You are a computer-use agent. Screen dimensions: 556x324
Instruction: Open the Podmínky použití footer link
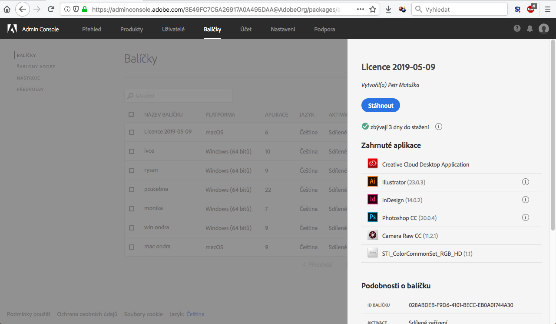(x=29, y=314)
